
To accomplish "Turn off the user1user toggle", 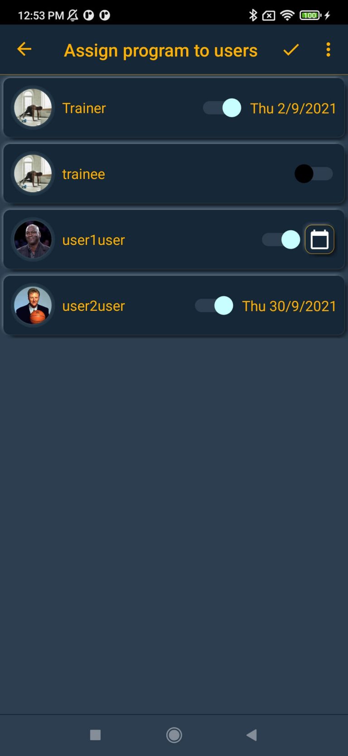I will pyautogui.click(x=281, y=239).
